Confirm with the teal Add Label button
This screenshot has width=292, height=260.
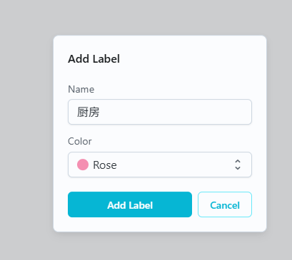(x=130, y=204)
